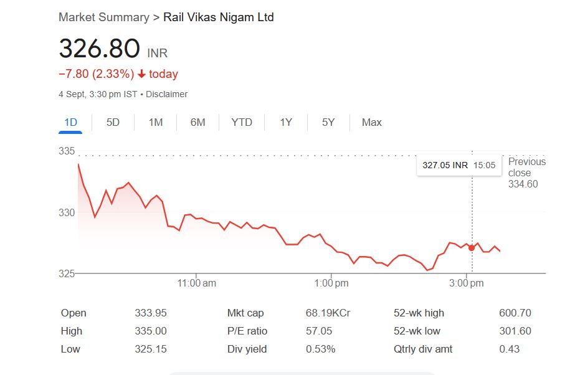
Task: Click the red down arrow icon
Action: point(141,74)
